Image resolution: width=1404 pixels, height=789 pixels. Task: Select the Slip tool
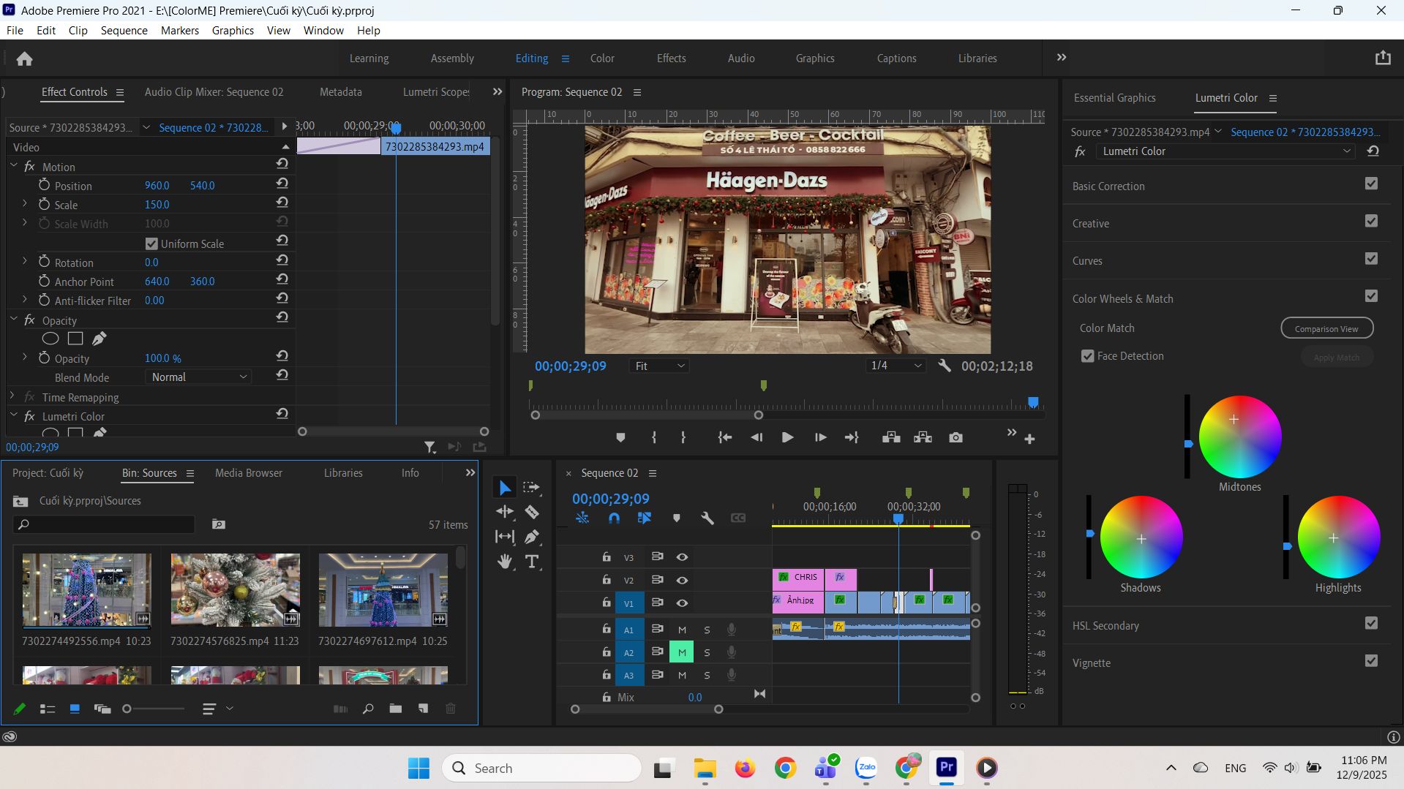pyautogui.click(x=505, y=537)
